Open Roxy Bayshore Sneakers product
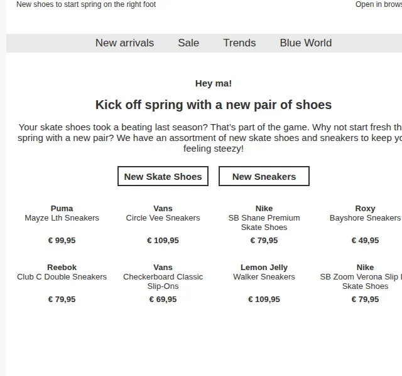The height and width of the screenshot is (376, 402). click(x=365, y=218)
